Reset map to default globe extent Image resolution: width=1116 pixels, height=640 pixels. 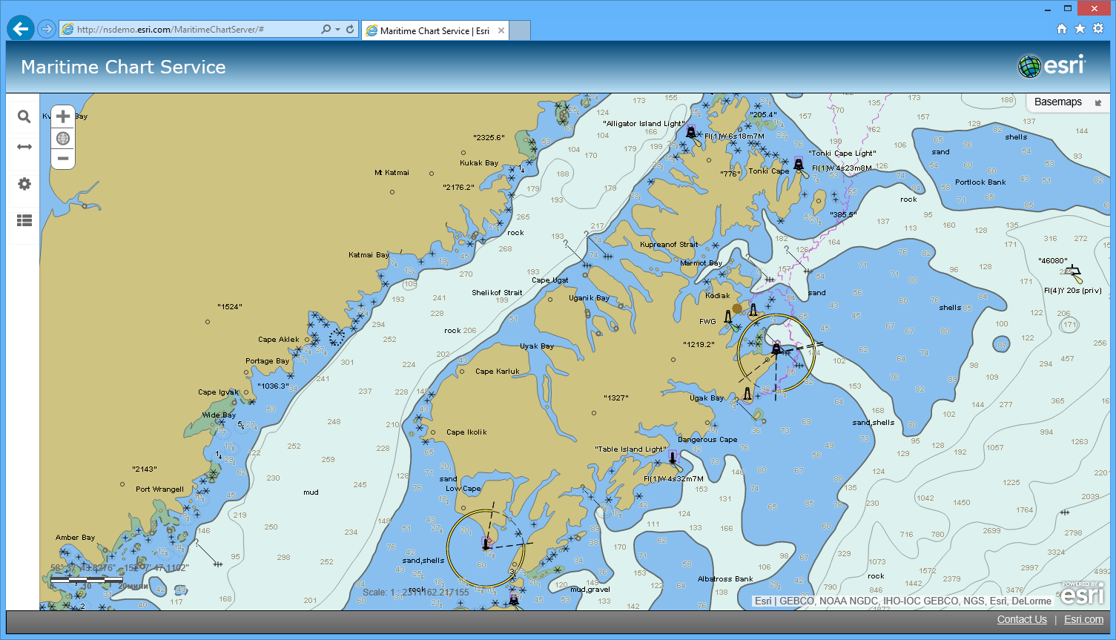tap(63, 138)
